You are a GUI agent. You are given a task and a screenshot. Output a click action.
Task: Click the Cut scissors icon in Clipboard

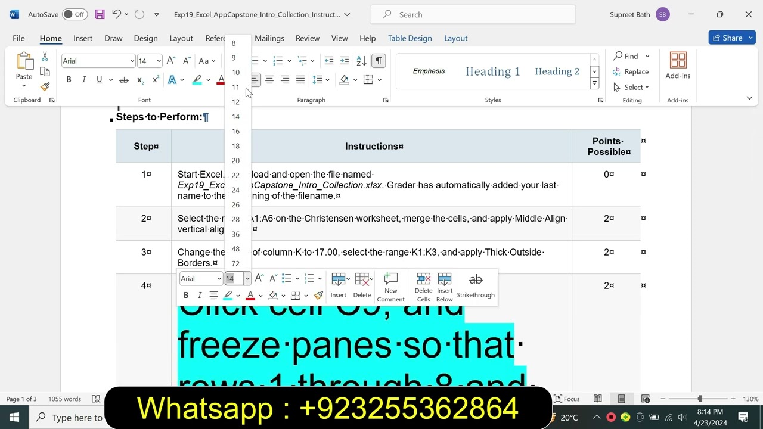tap(45, 57)
